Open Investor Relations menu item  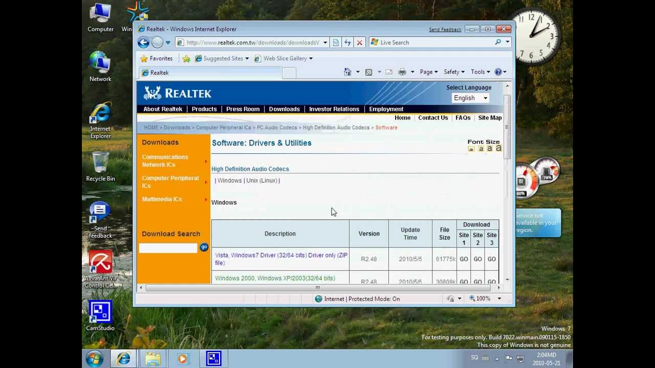(x=334, y=109)
